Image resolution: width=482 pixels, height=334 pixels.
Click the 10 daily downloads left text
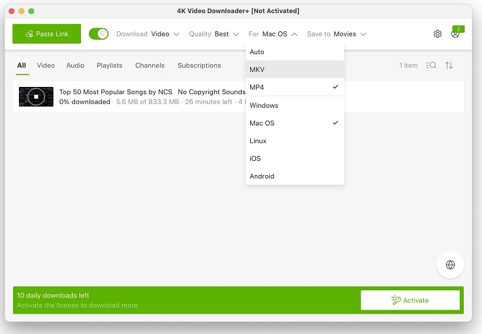53,295
